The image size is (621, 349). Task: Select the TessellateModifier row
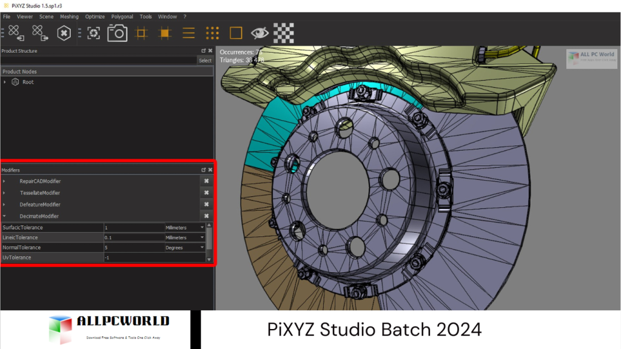point(101,193)
